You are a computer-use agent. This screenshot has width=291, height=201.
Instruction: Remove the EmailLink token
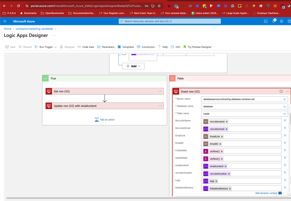(x=222, y=136)
